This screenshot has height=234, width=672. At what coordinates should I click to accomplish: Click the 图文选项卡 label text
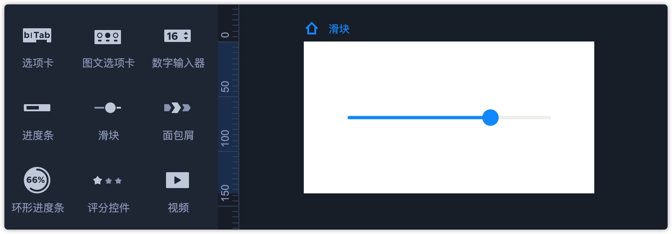tap(109, 63)
